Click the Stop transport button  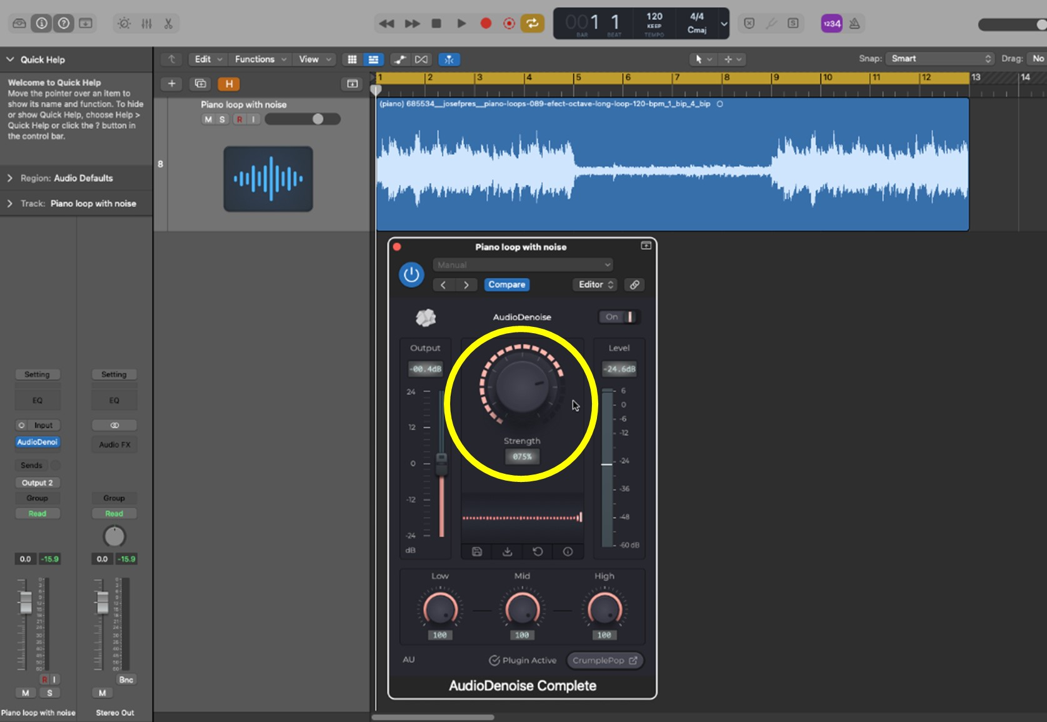point(436,24)
